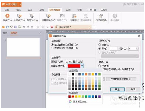The width and height of the screenshot is (145, 111).
Task: Select 手动 advance radio option
Action: pyautogui.click(x=100, y=66)
